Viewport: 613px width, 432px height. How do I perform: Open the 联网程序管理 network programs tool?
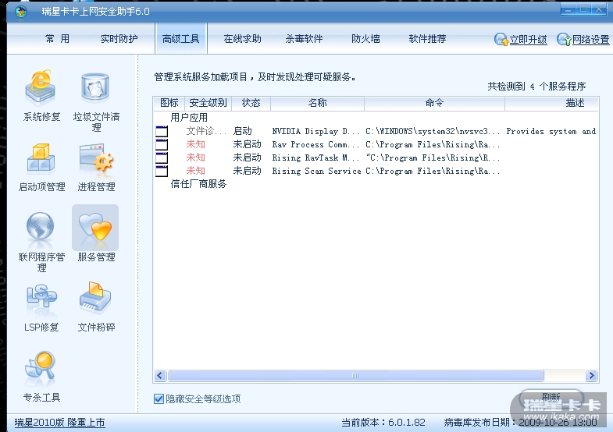(x=41, y=227)
